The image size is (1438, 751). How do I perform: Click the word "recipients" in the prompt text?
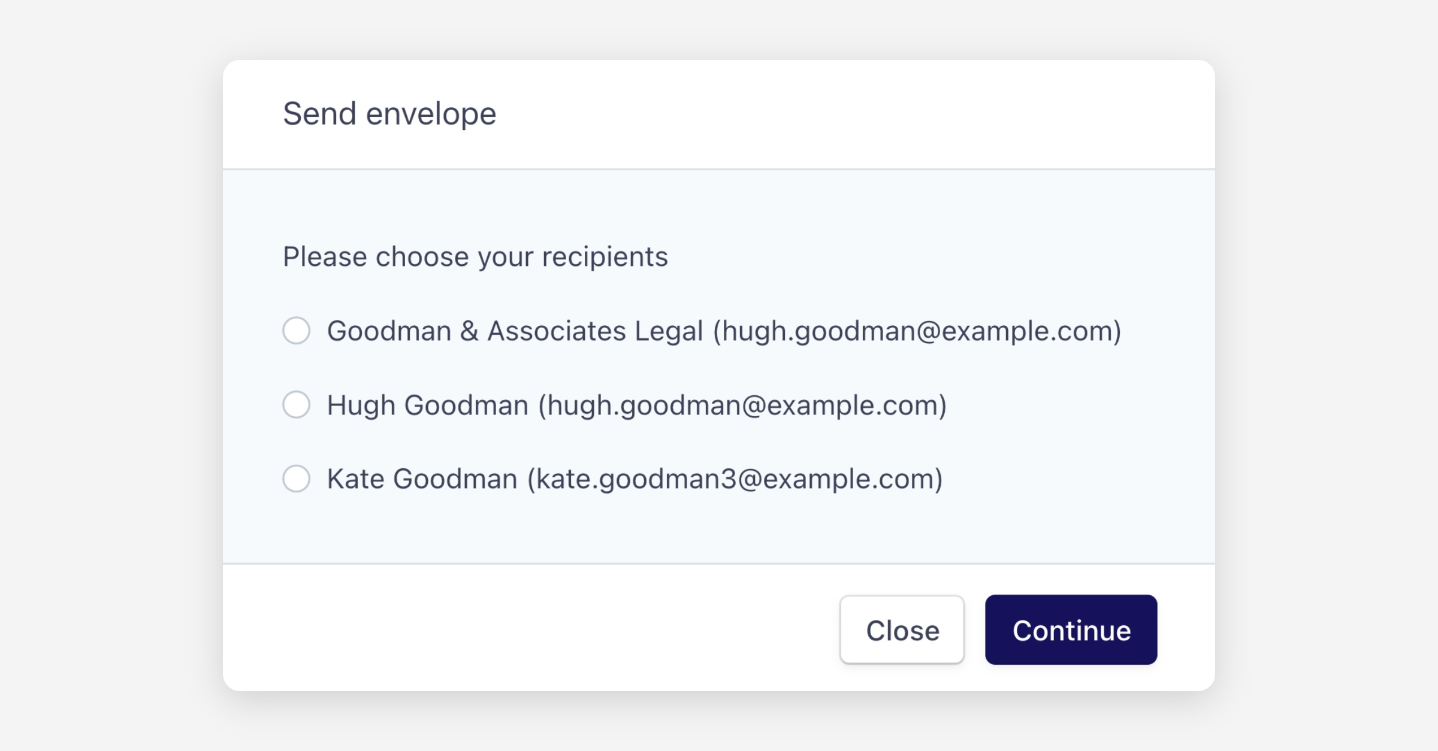(x=605, y=257)
